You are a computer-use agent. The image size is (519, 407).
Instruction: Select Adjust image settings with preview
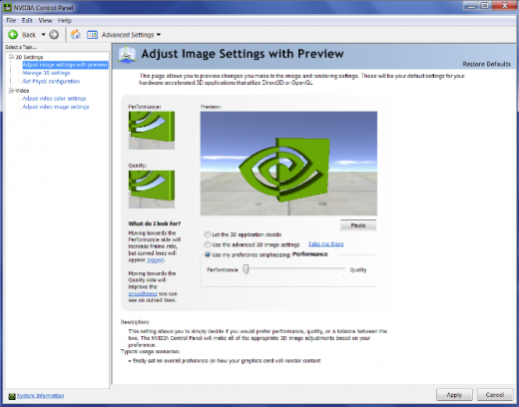click(x=65, y=65)
